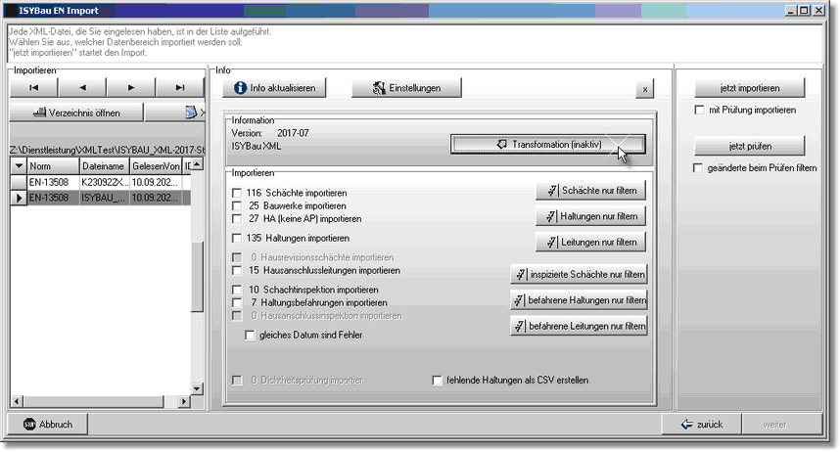
Task: Click befahrene Haltungen nur filtern
Action: click(580, 300)
